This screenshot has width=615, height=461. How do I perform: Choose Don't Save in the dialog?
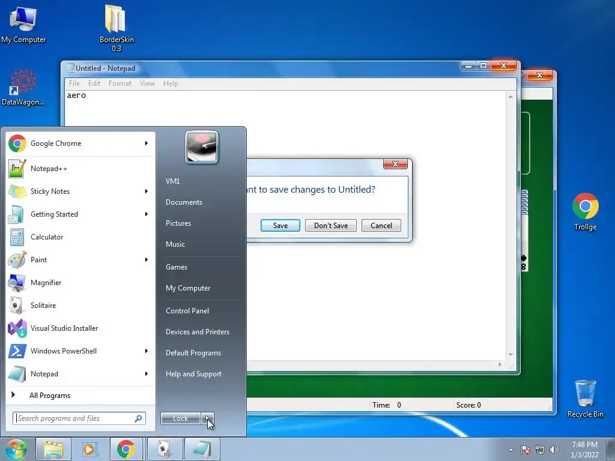[x=331, y=226]
